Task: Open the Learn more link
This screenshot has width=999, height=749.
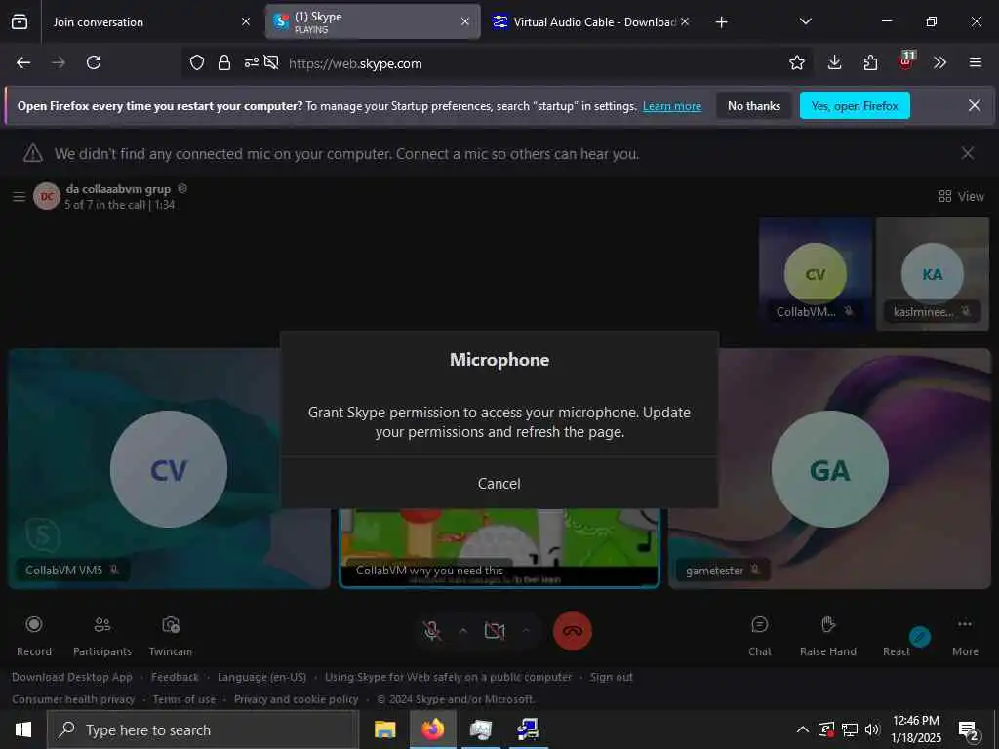Action: (x=672, y=106)
